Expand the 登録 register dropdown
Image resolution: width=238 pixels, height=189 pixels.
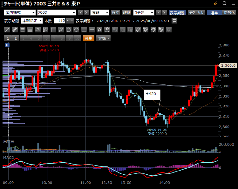coord(104,38)
